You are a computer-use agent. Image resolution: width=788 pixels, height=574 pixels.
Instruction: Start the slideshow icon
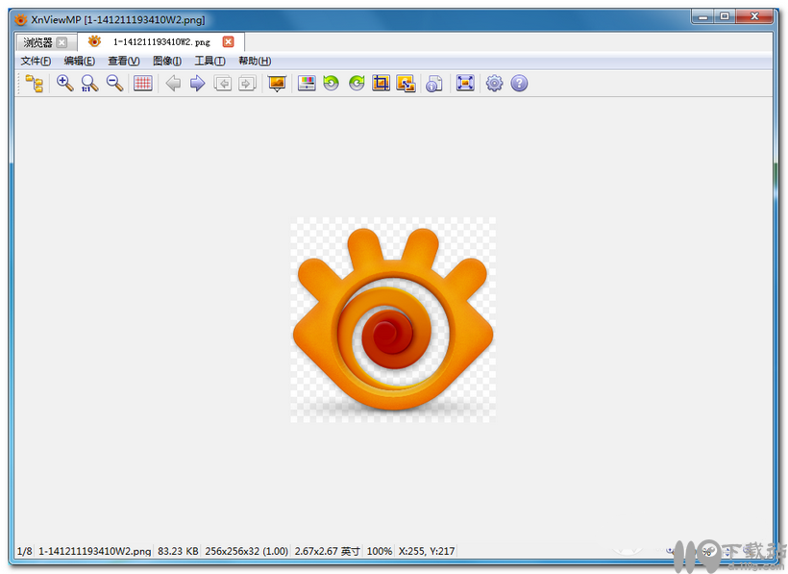[277, 84]
